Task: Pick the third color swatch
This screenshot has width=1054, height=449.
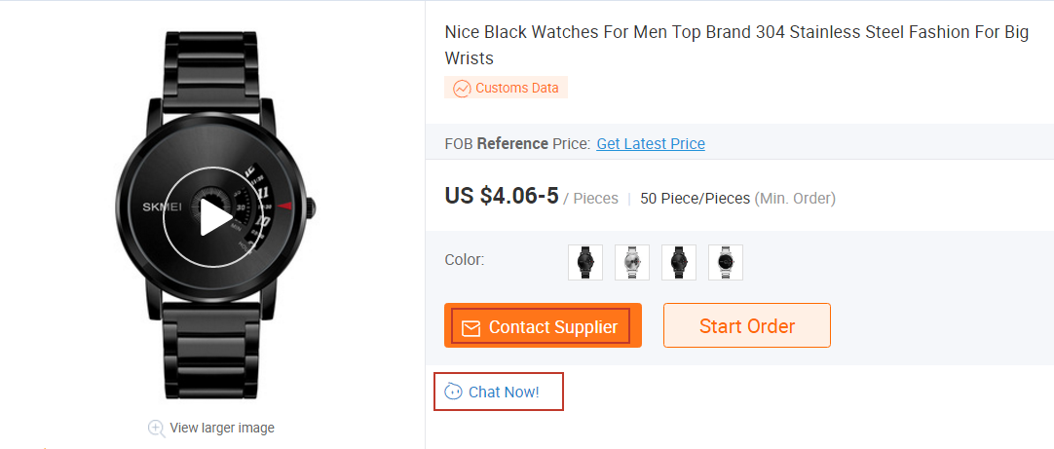Action: [679, 262]
